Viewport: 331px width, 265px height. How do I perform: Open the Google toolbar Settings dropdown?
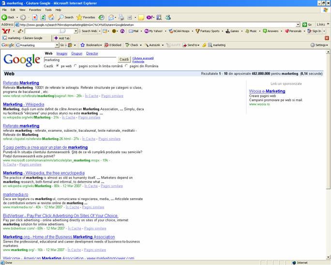[x=319, y=45]
